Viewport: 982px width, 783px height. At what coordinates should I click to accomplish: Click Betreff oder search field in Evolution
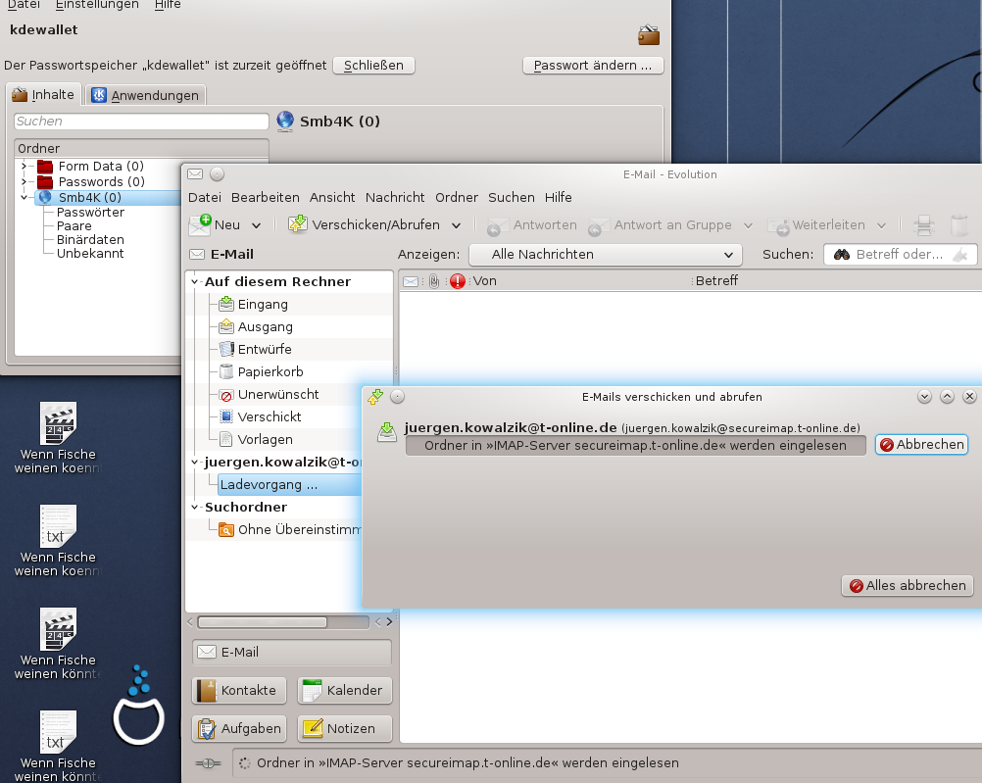(900, 255)
